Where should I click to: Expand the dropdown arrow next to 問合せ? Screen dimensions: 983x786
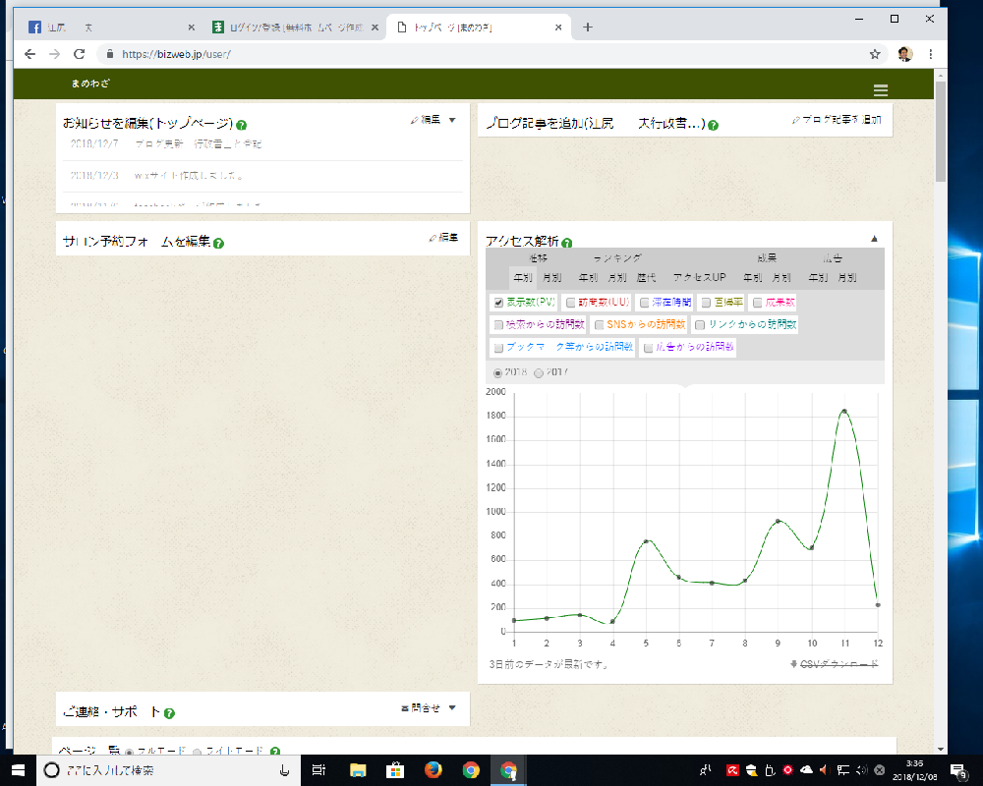[x=452, y=707]
